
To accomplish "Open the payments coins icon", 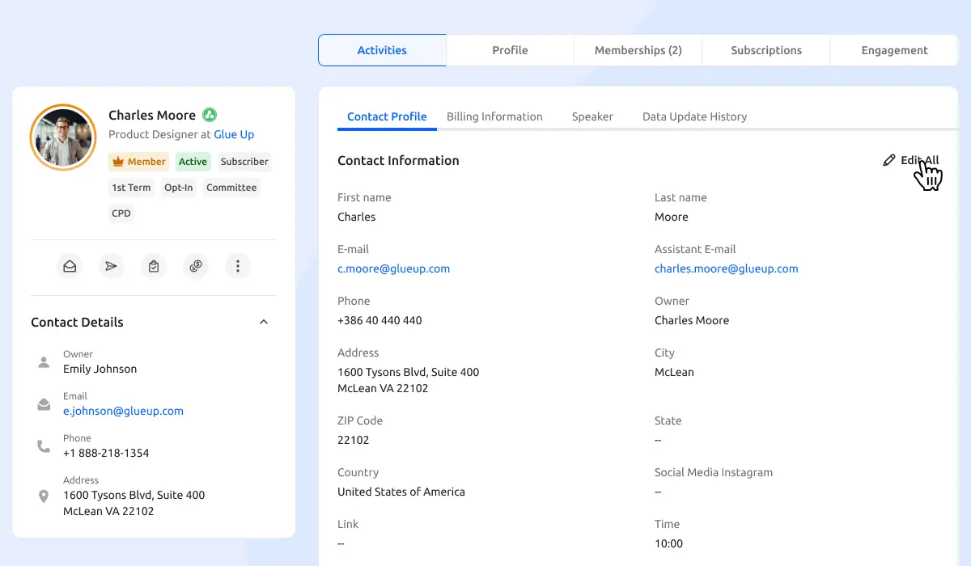I will tap(196, 266).
